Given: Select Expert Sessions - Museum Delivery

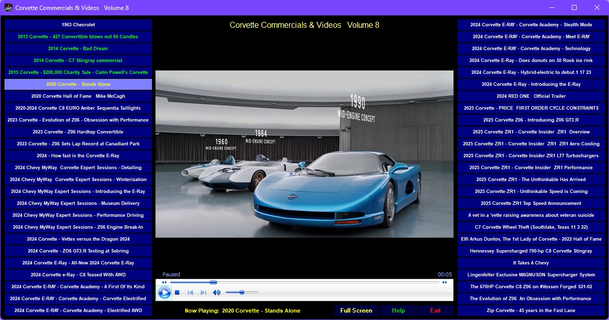Looking at the screenshot, I should pyautogui.click(x=78, y=203).
